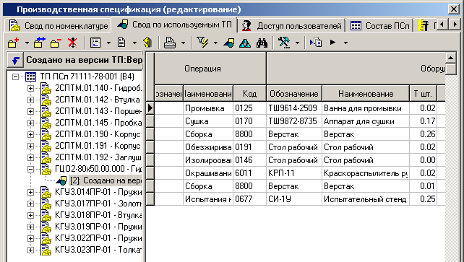Click the move folder icon with blue arrows
The height and width of the screenshot is (262, 464).
[x=39, y=43]
